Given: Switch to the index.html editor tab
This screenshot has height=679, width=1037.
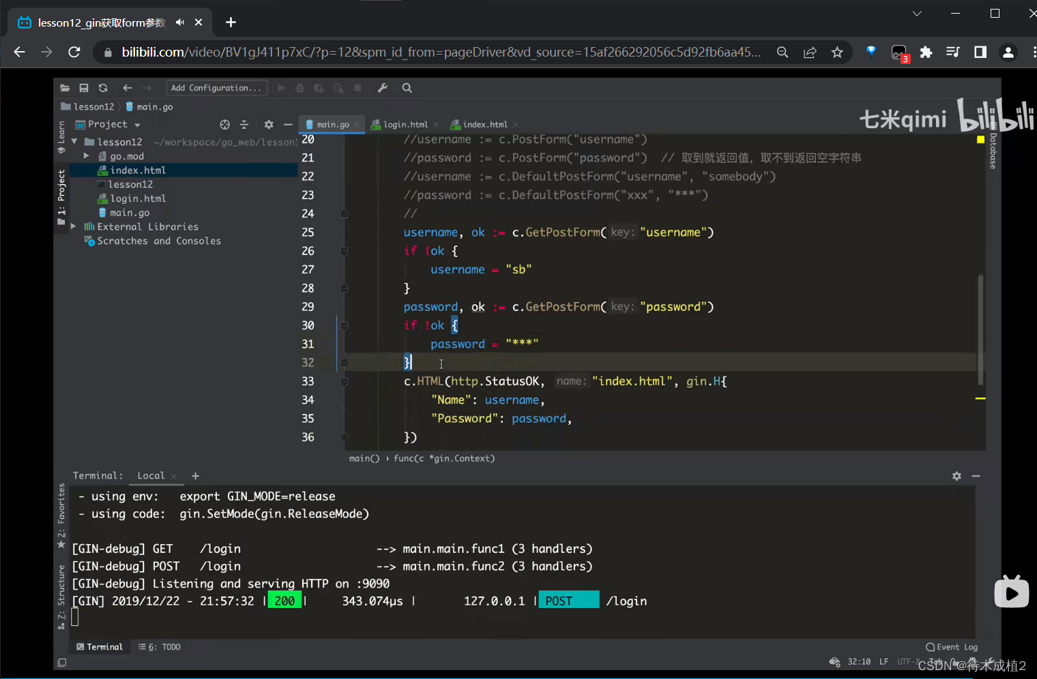Looking at the screenshot, I should coord(484,125).
